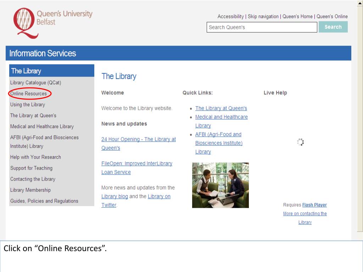Open the Flash Player link
The height and width of the screenshot is (272, 363).
click(314, 205)
